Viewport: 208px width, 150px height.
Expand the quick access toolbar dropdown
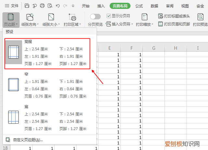click(x=73, y=6)
